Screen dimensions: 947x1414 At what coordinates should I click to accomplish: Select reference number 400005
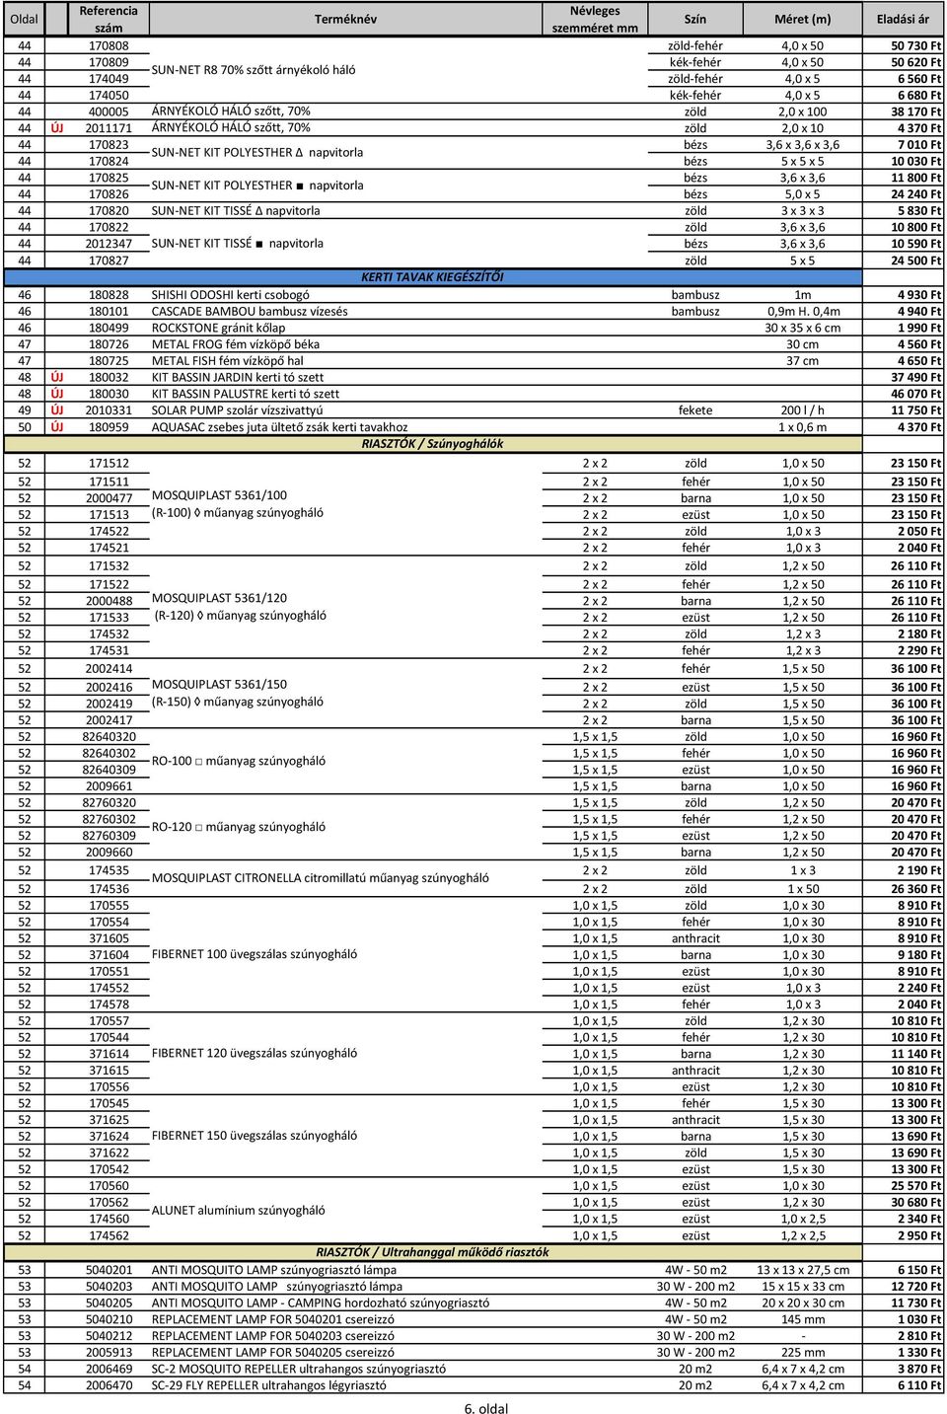[x=109, y=112]
